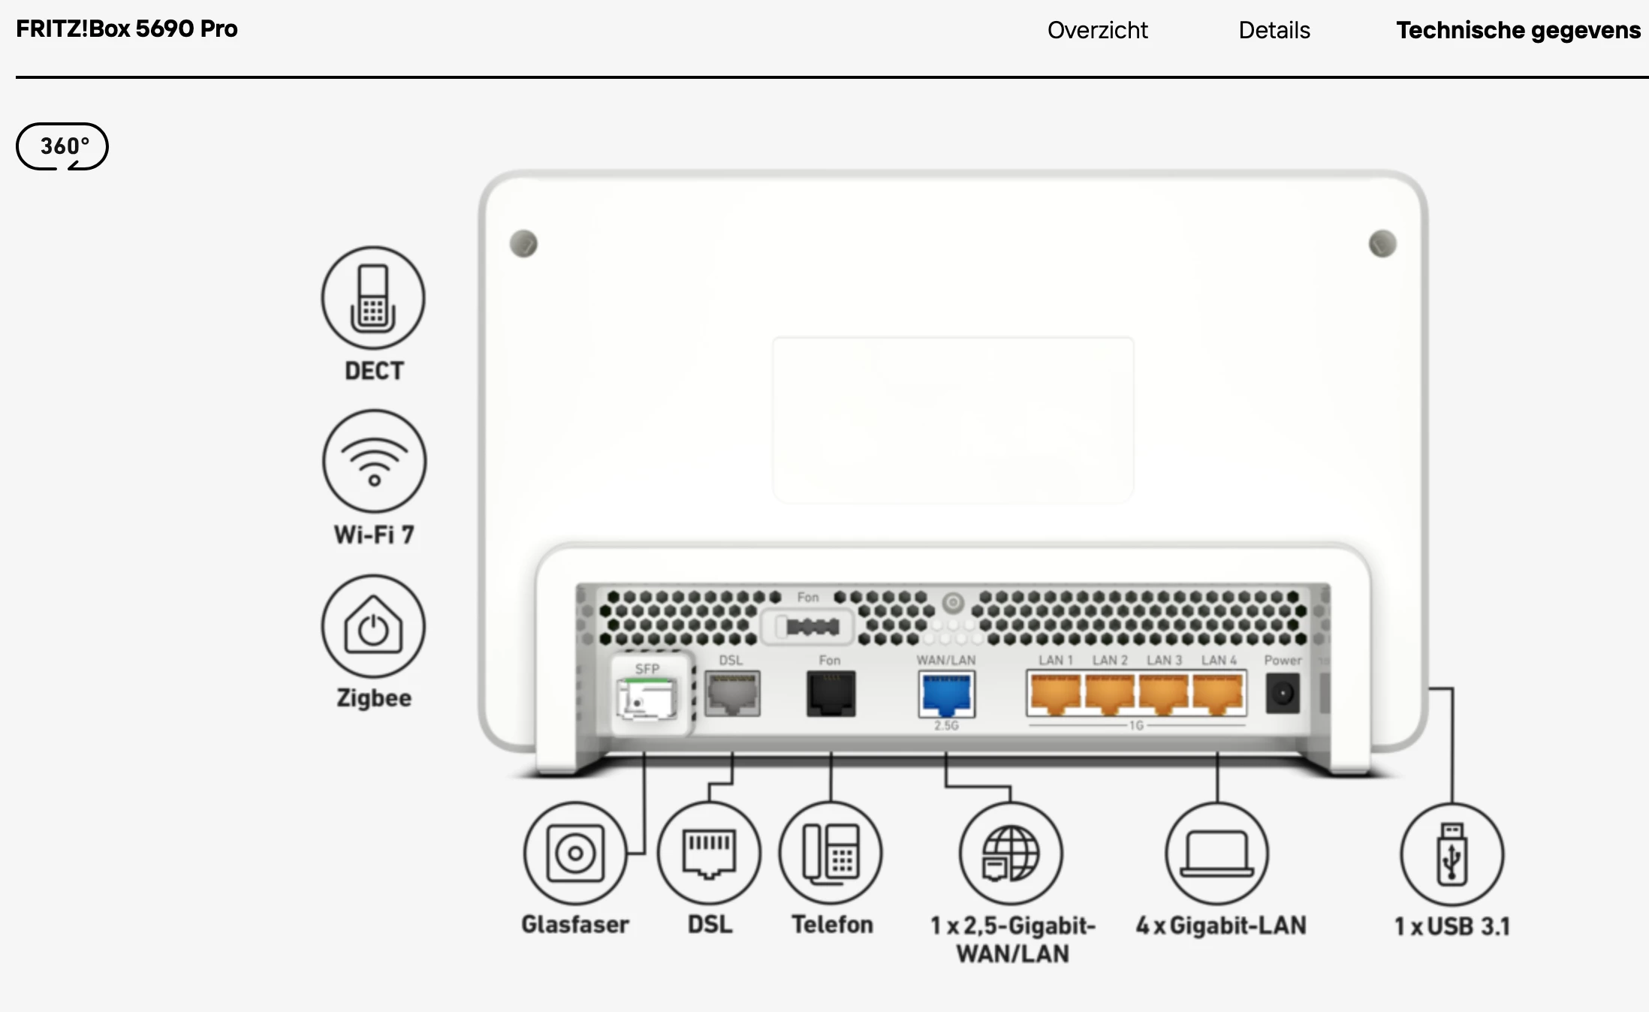Click the Wi-Fi 7 icon
The height and width of the screenshot is (1012, 1649).
374,461
